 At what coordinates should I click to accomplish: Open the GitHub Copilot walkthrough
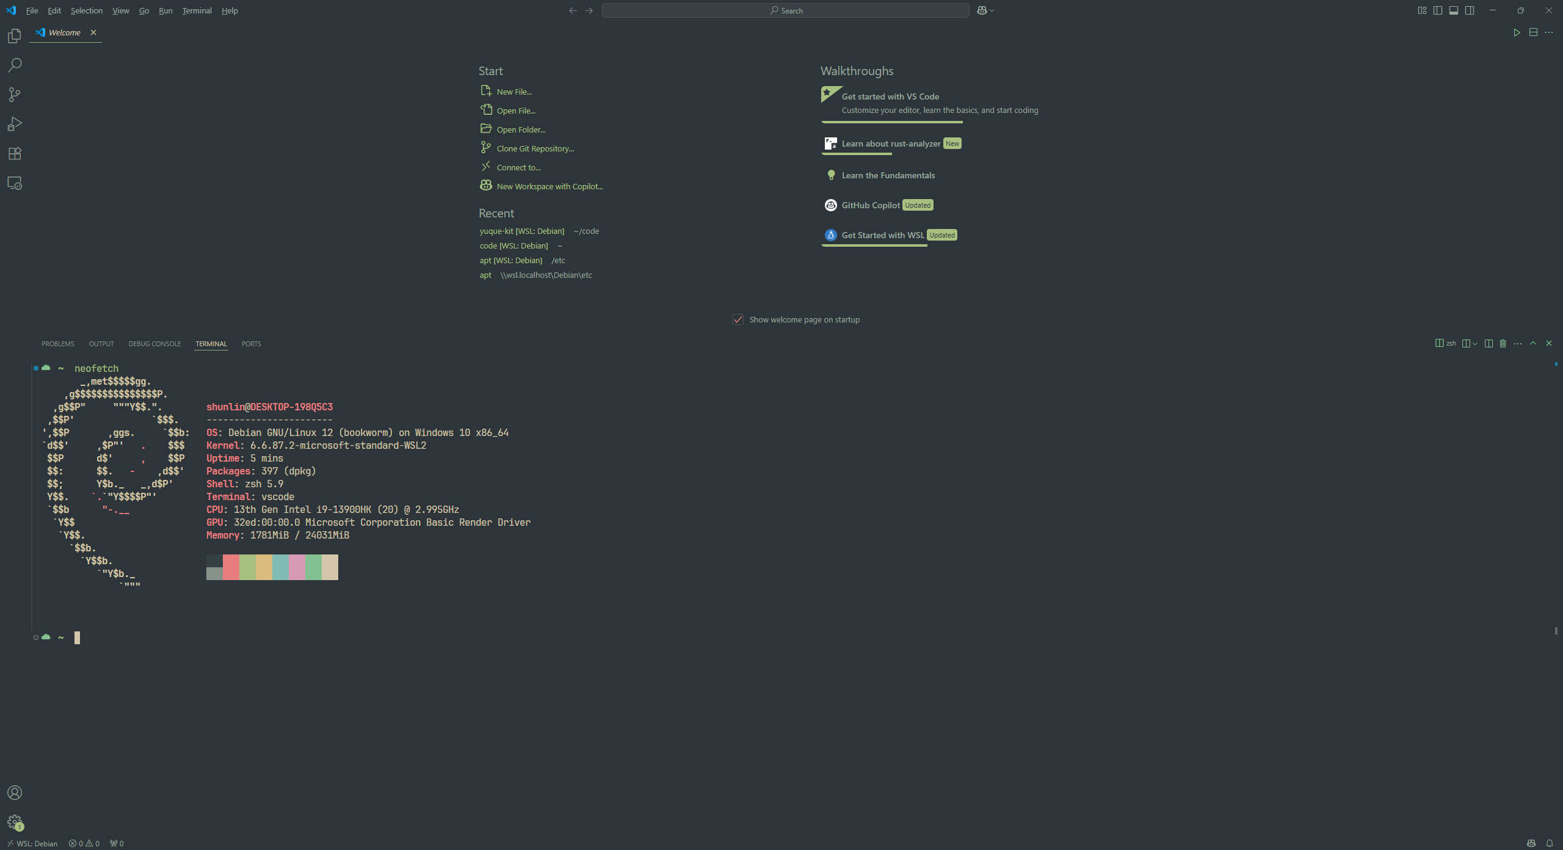(x=878, y=205)
